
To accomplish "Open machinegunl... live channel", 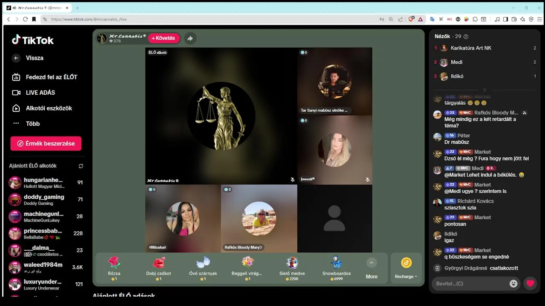I will point(46,217).
